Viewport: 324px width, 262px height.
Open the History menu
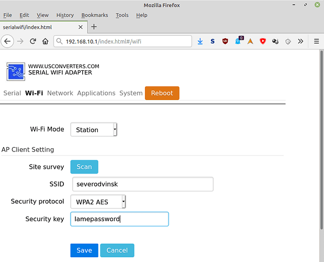tap(65, 15)
